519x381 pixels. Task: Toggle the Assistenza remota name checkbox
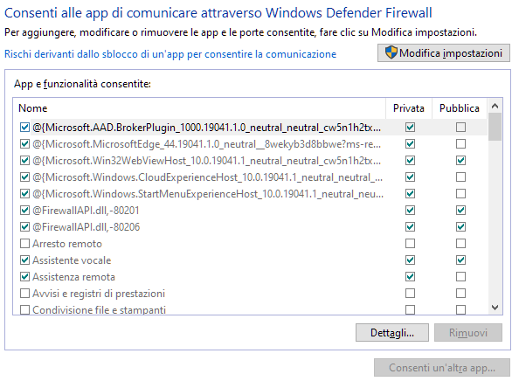pyautogui.click(x=24, y=277)
